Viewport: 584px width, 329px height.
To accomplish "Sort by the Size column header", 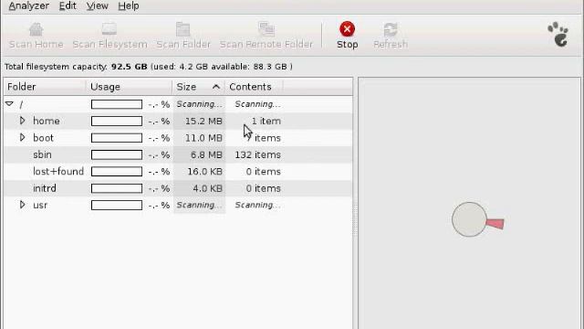I will click(x=199, y=87).
